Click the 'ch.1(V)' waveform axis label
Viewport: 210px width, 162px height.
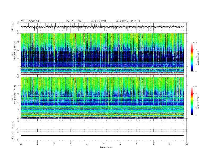pos(13,27)
